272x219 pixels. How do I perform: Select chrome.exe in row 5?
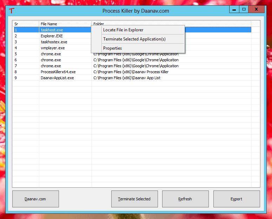tap(51, 54)
